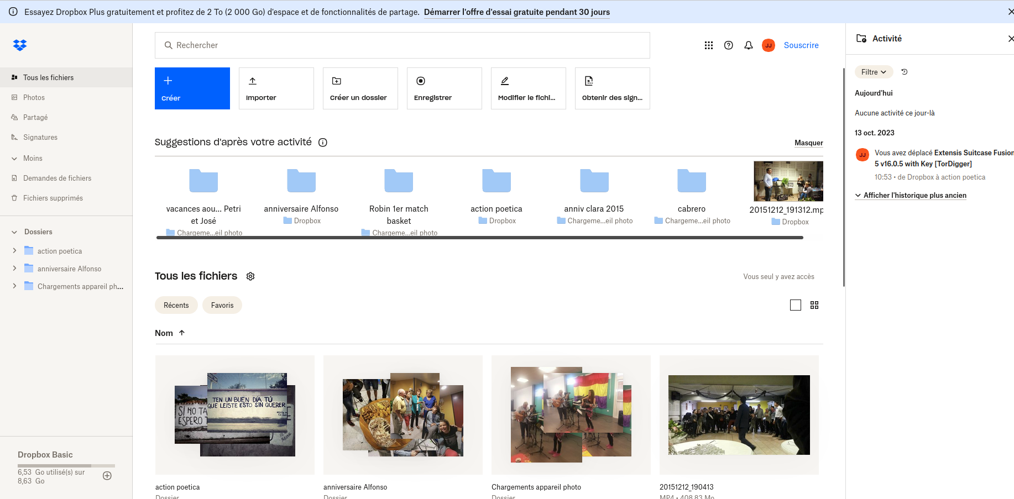Screen dimensions: 1014x499
Task: Open the Filtre dropdown in Activité
Action: point(874,72)
